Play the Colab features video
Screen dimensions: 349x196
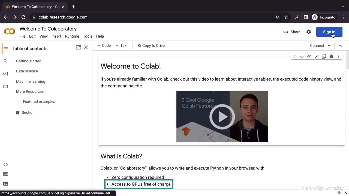tap(222, 117)
